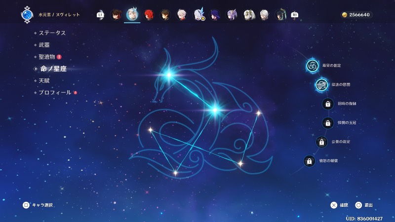Open the unlocked 律法 constellation icon
This screenshot has height=222, width=395.
point(322,84)
